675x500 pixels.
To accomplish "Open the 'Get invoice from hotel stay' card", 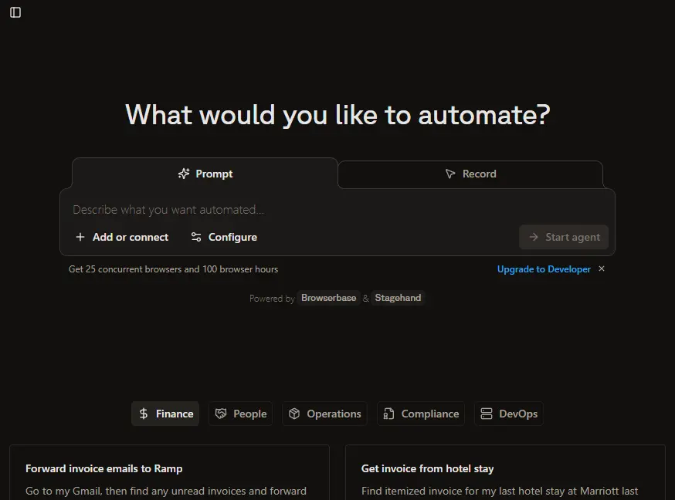I will (505, 472).
